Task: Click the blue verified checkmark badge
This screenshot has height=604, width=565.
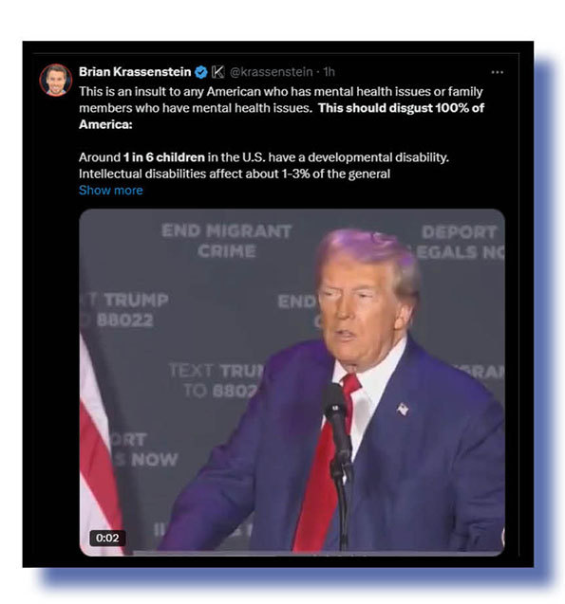Action: coord(201,72)
